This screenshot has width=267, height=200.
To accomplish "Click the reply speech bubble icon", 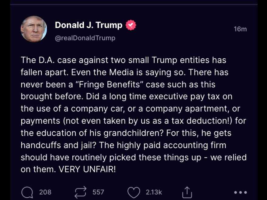I will point(27,192).
